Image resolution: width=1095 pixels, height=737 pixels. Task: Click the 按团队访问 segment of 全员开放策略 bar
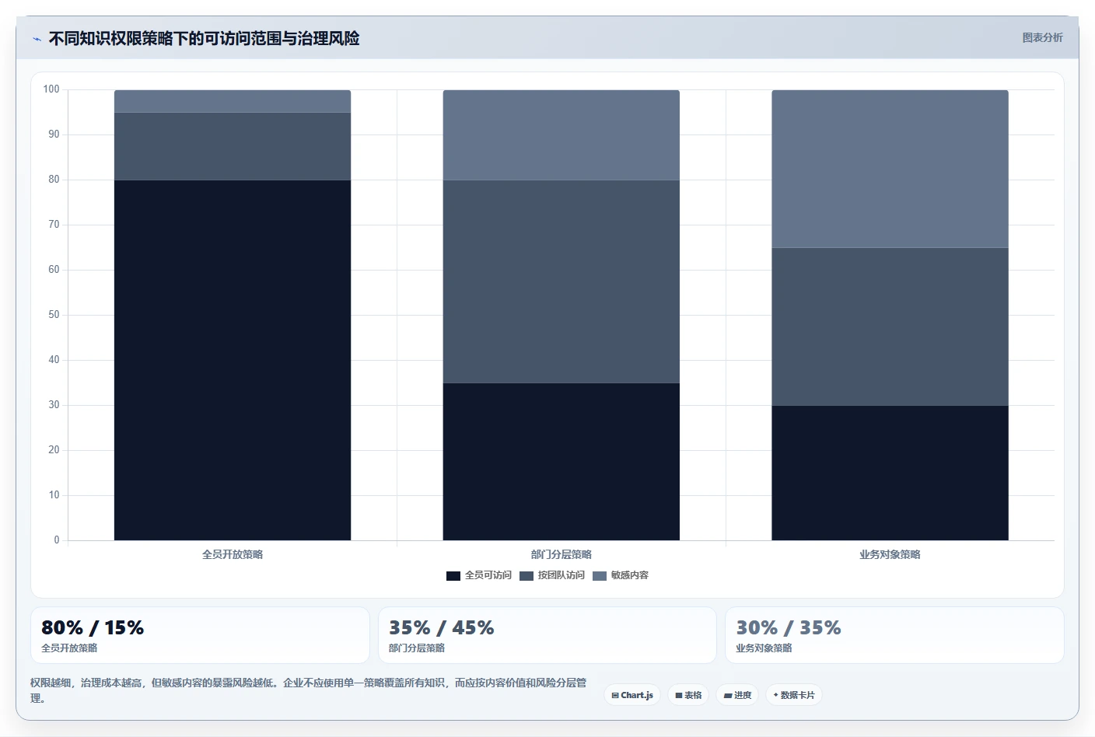pos(233,146)
